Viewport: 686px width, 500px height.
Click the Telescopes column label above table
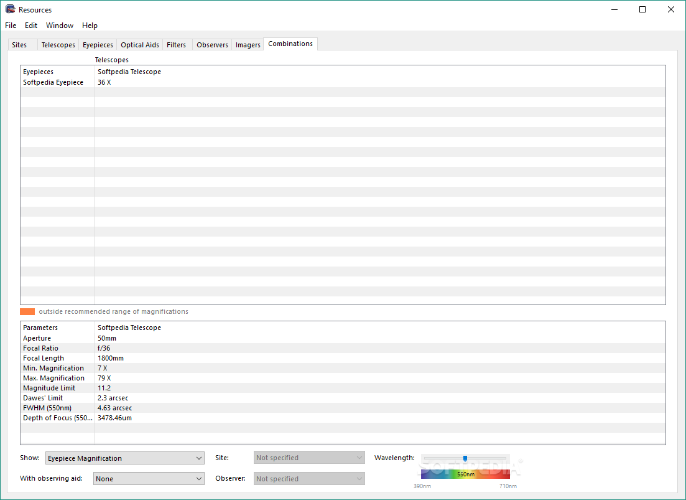pyautogui.click(x=111, y=60)
